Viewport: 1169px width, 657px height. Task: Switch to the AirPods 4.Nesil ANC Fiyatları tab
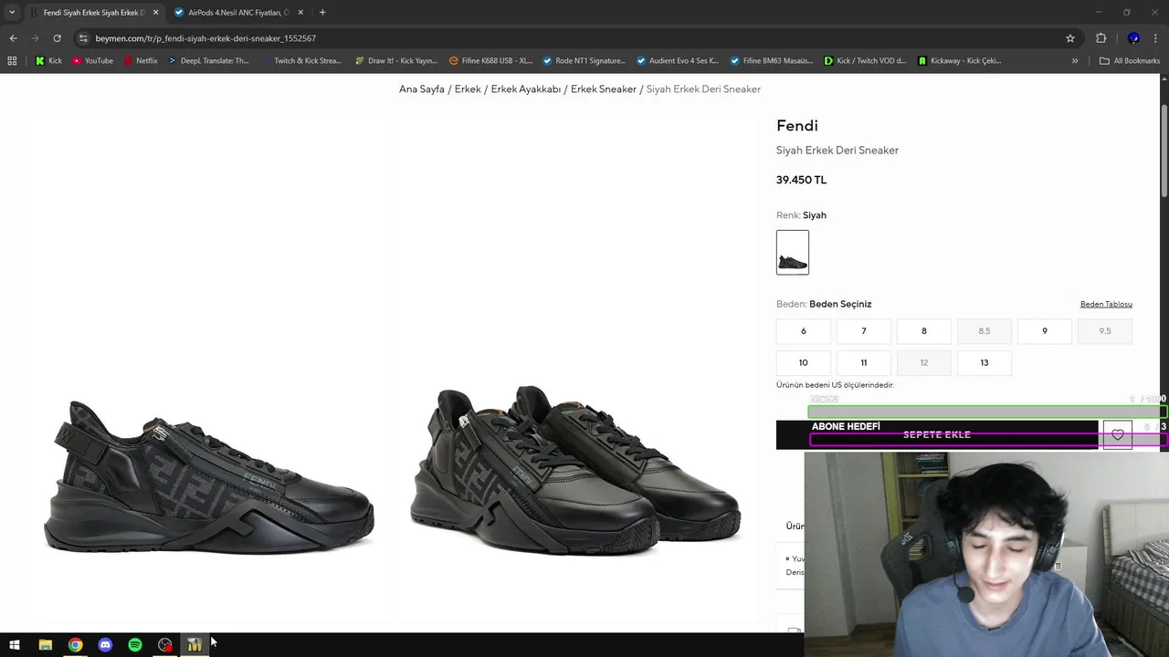tap(239, 13)
